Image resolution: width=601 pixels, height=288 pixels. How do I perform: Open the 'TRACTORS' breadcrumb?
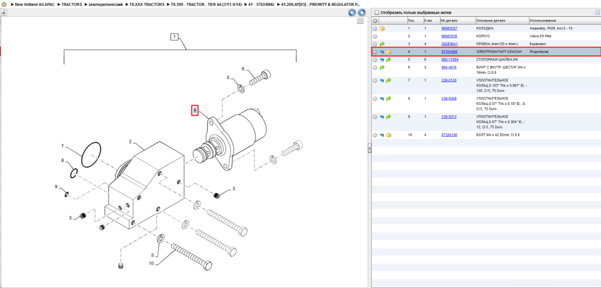(x=72, y=4)
